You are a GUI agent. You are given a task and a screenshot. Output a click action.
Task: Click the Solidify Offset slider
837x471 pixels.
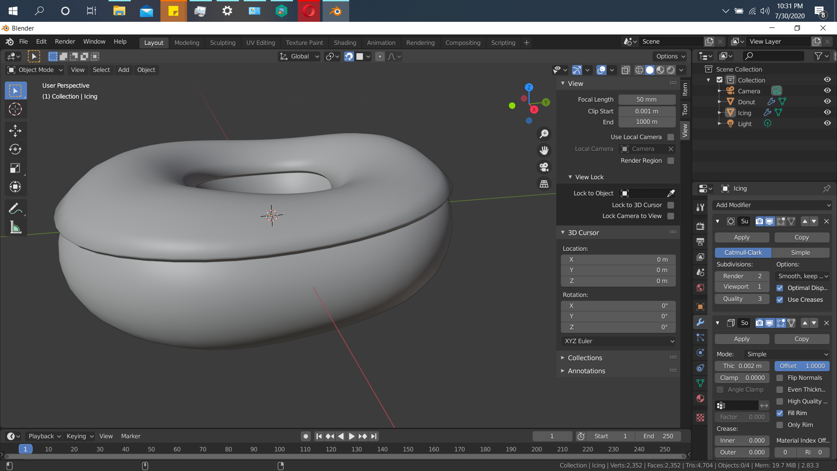[802, 366]
